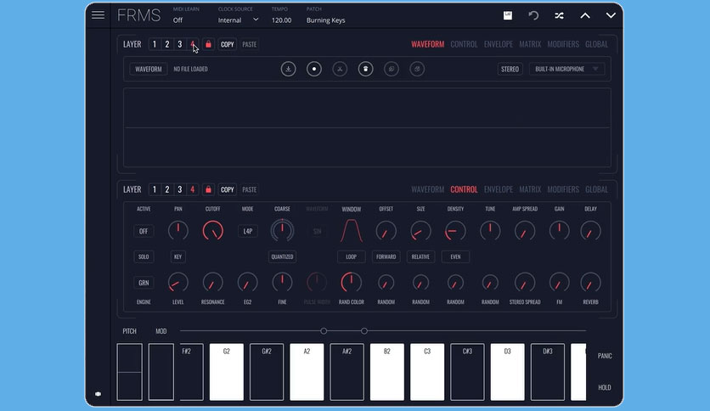This screenshot has width=710, height=411.
Task: Click the PANIC button
Action: [x=605, y=356]
